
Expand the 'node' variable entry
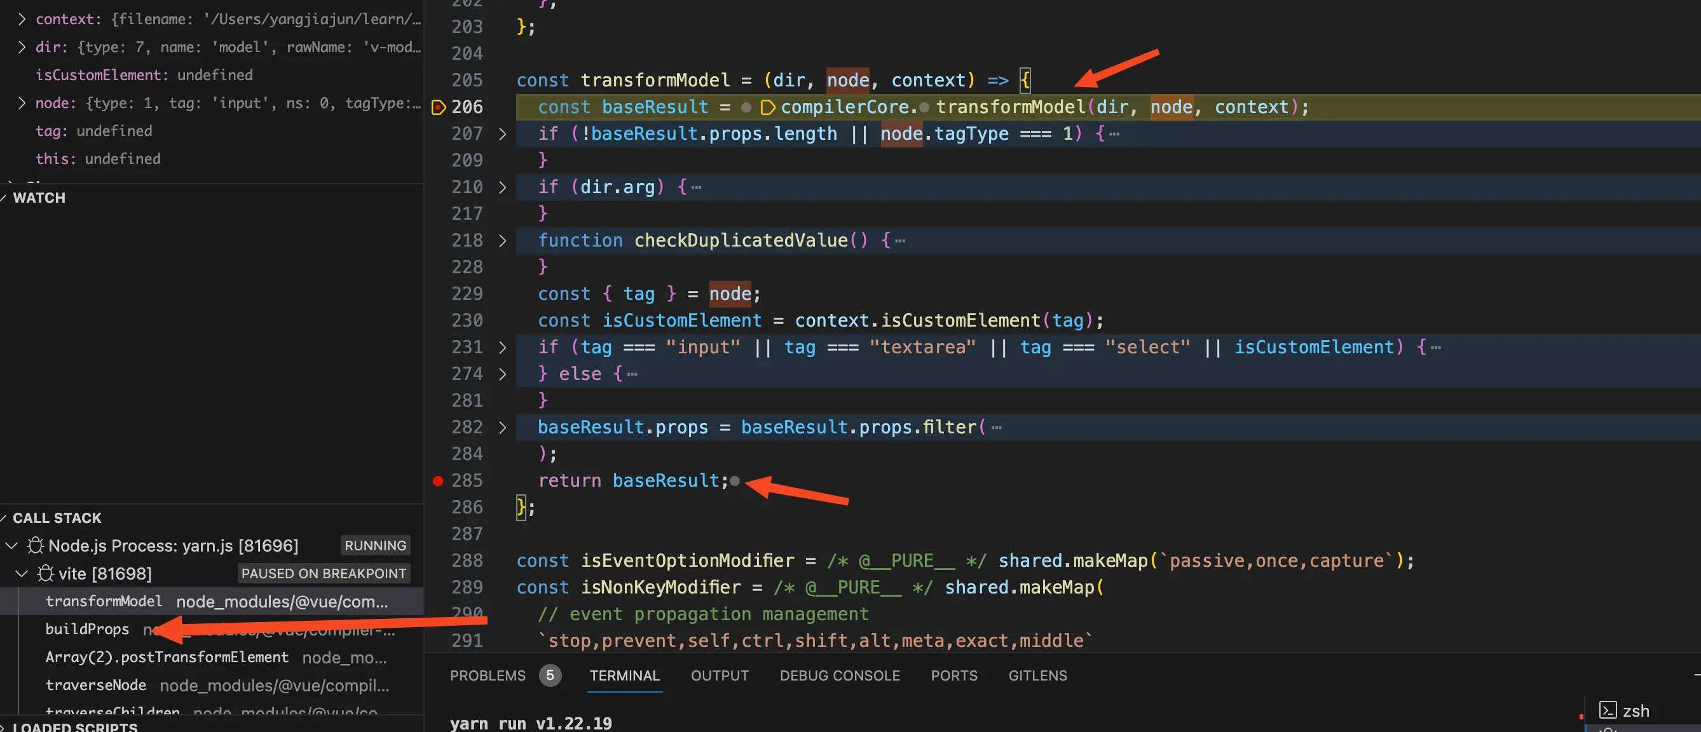tap(22, 103)
